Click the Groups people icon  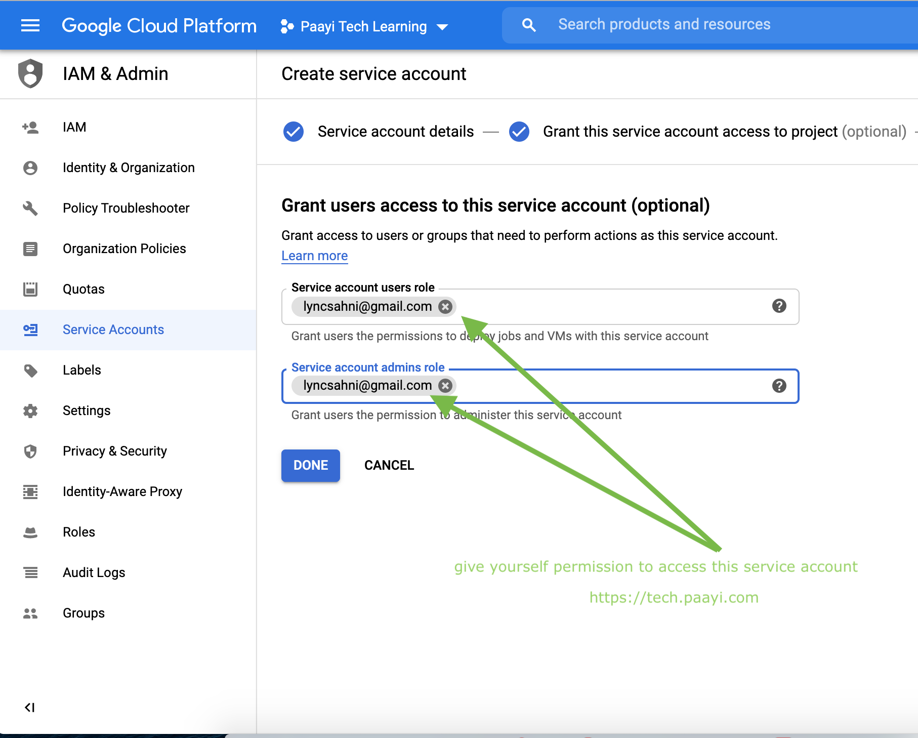point(30,613)
